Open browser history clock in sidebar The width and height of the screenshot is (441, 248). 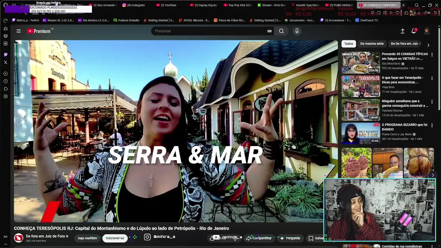(x=6, y=81)
